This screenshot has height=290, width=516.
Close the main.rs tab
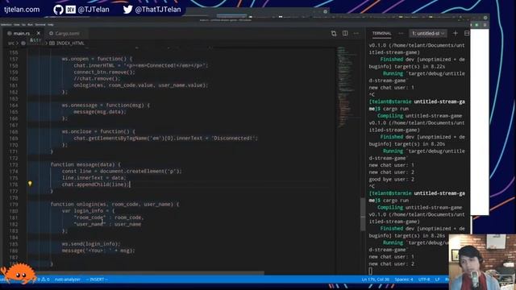pos(39,33)
